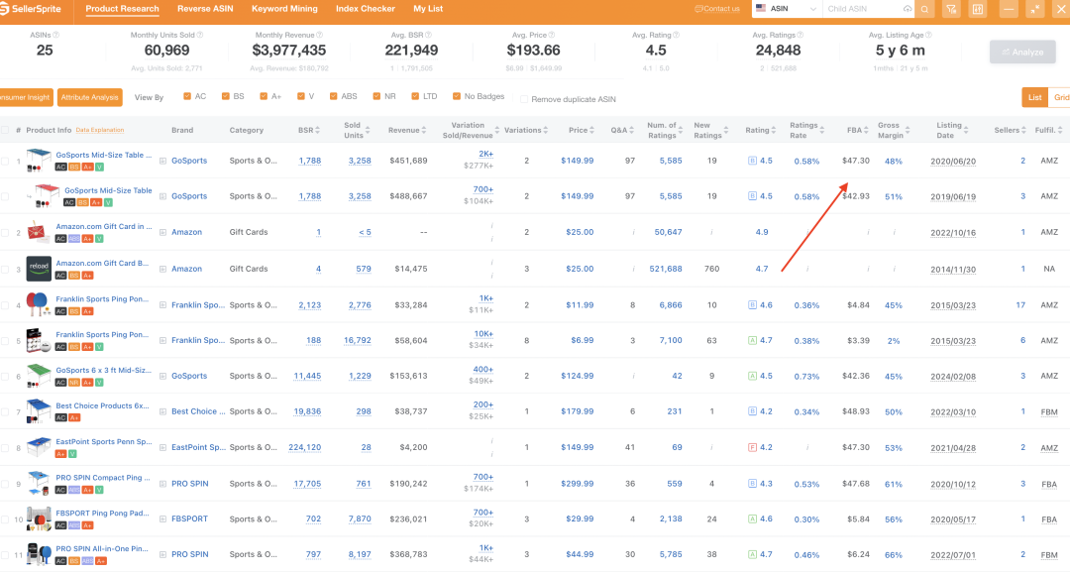Click the Analyze button
1070x575 pixels.
coord(1022,52)
